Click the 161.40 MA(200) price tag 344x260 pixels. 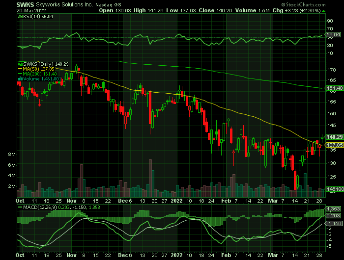pyautogui.click(x=334, y=88)
